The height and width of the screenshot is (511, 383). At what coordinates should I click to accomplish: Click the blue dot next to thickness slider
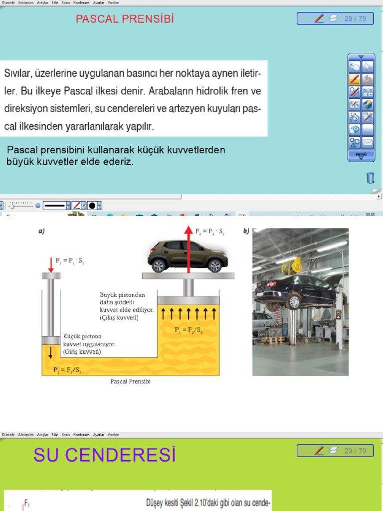pos(38,206)
